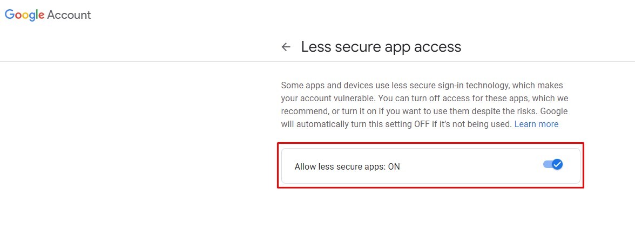Click the word "Google" ending the third description line
The width and height of the screenshot is (635, 245).
coord(553,111)
